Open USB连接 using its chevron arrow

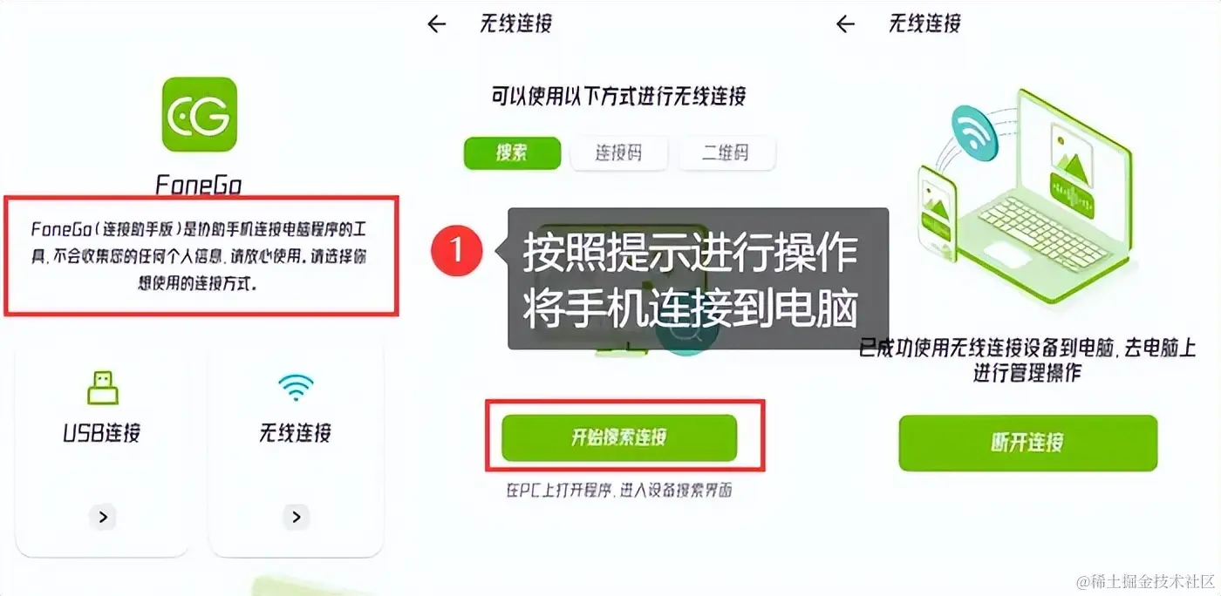(x=103, y=517)
